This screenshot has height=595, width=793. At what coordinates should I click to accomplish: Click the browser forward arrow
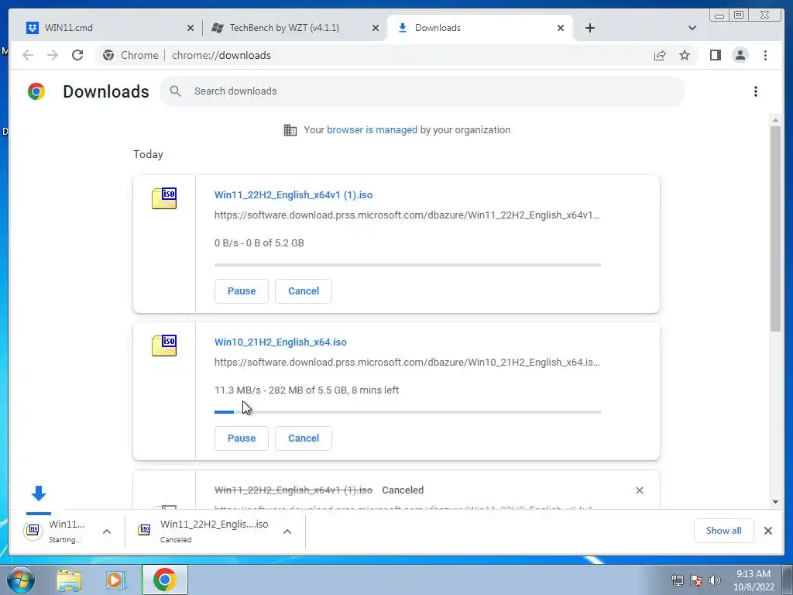(53, 55)
